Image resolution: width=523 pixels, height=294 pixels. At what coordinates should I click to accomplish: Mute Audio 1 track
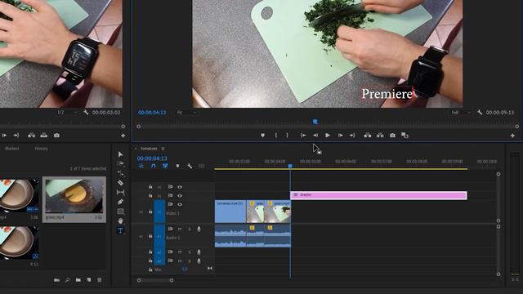(180, 229)
